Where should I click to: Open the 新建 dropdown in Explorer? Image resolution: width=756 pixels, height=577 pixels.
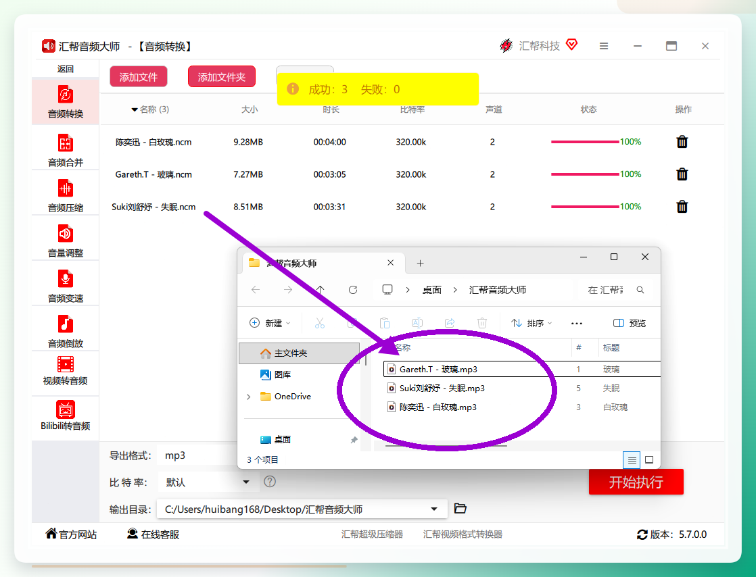[x=270, y=323]
